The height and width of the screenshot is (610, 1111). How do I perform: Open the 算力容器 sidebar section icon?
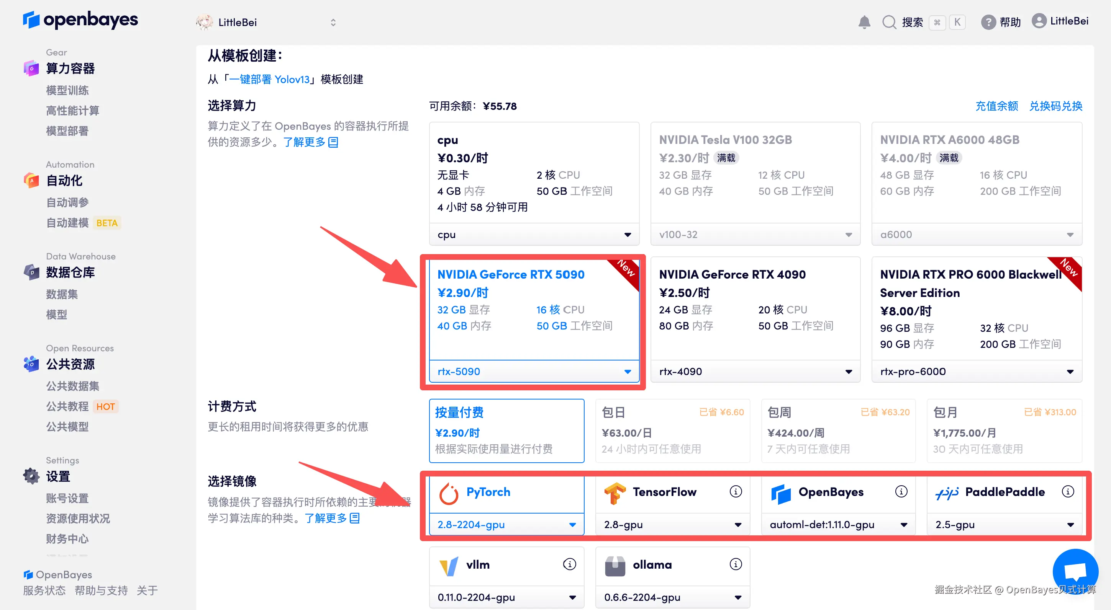point(31,68)
